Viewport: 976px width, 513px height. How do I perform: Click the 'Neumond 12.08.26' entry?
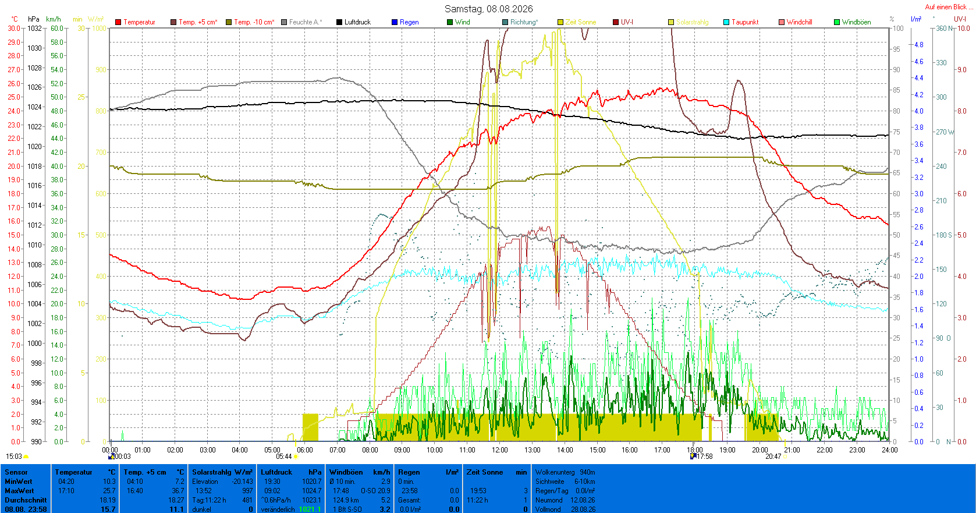[565, 500]
